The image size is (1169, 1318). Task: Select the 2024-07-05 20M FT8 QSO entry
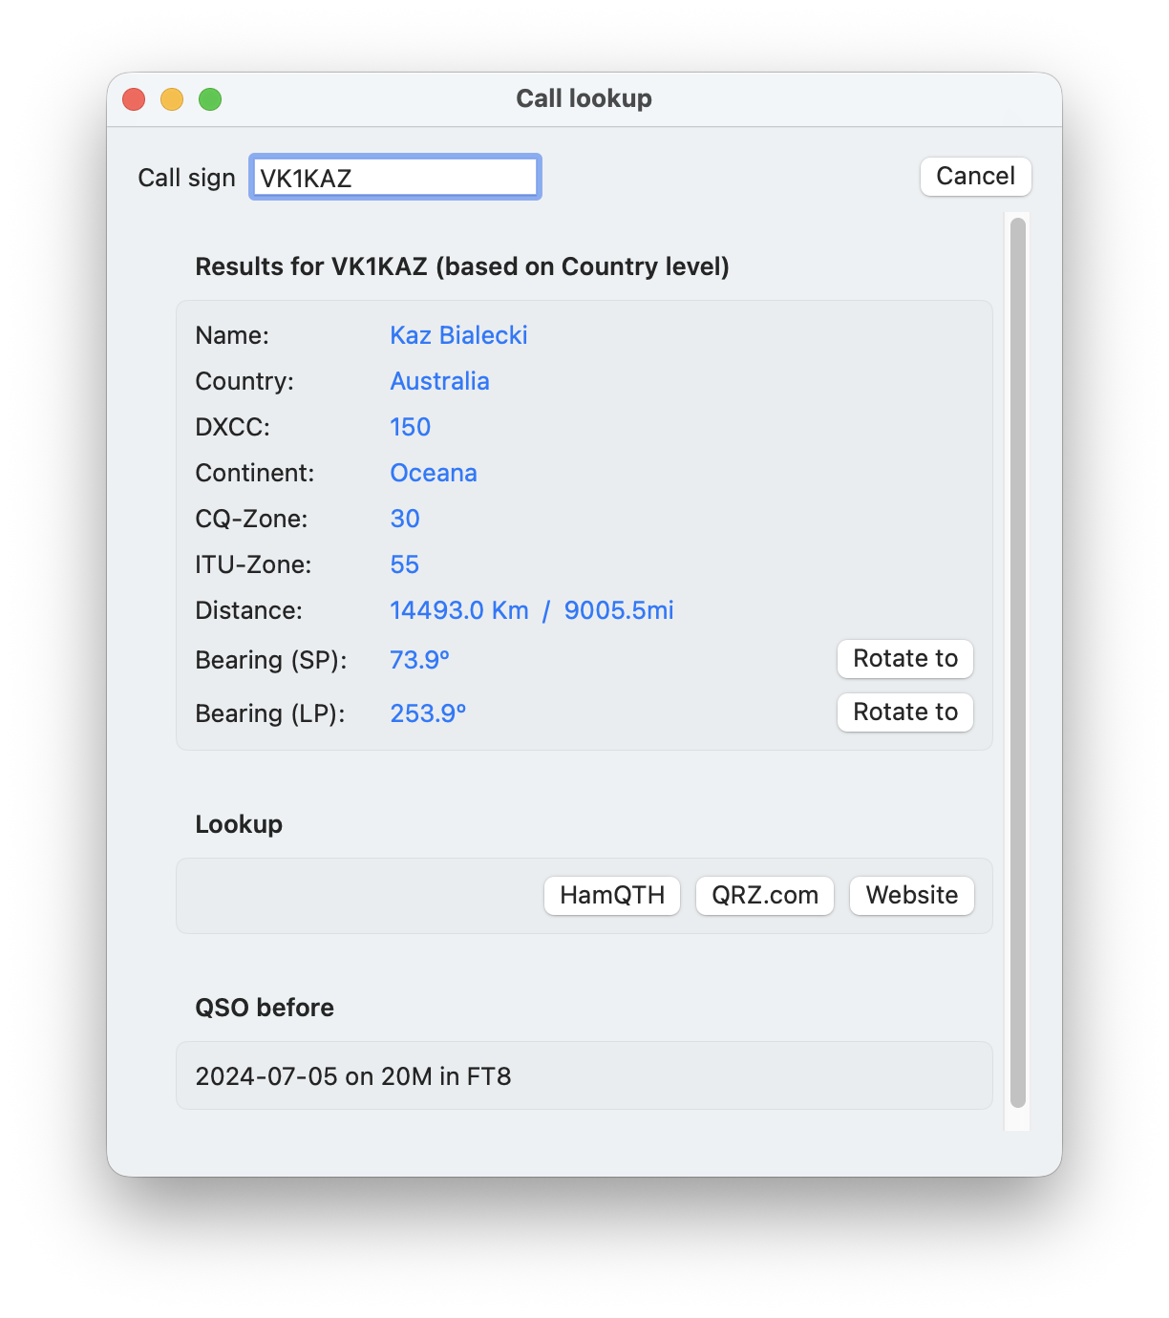pyautogui.click(x=353, y=1076)
